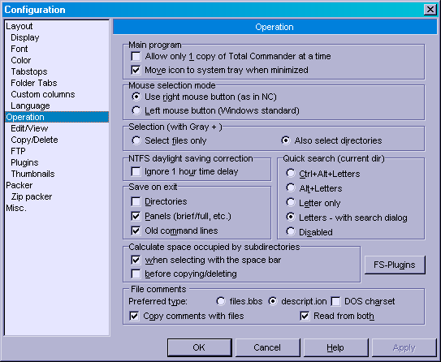Choose Letter only quick search mode
441x362 pixels.
tap(290, 203)
